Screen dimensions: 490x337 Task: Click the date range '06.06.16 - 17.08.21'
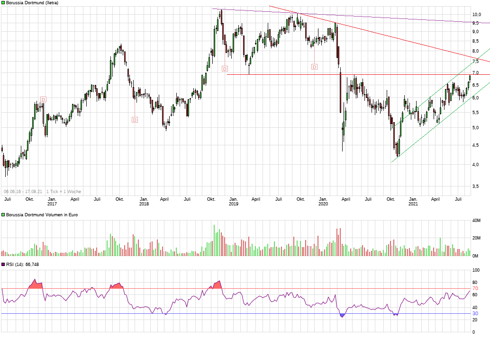[x=23, y=192]
